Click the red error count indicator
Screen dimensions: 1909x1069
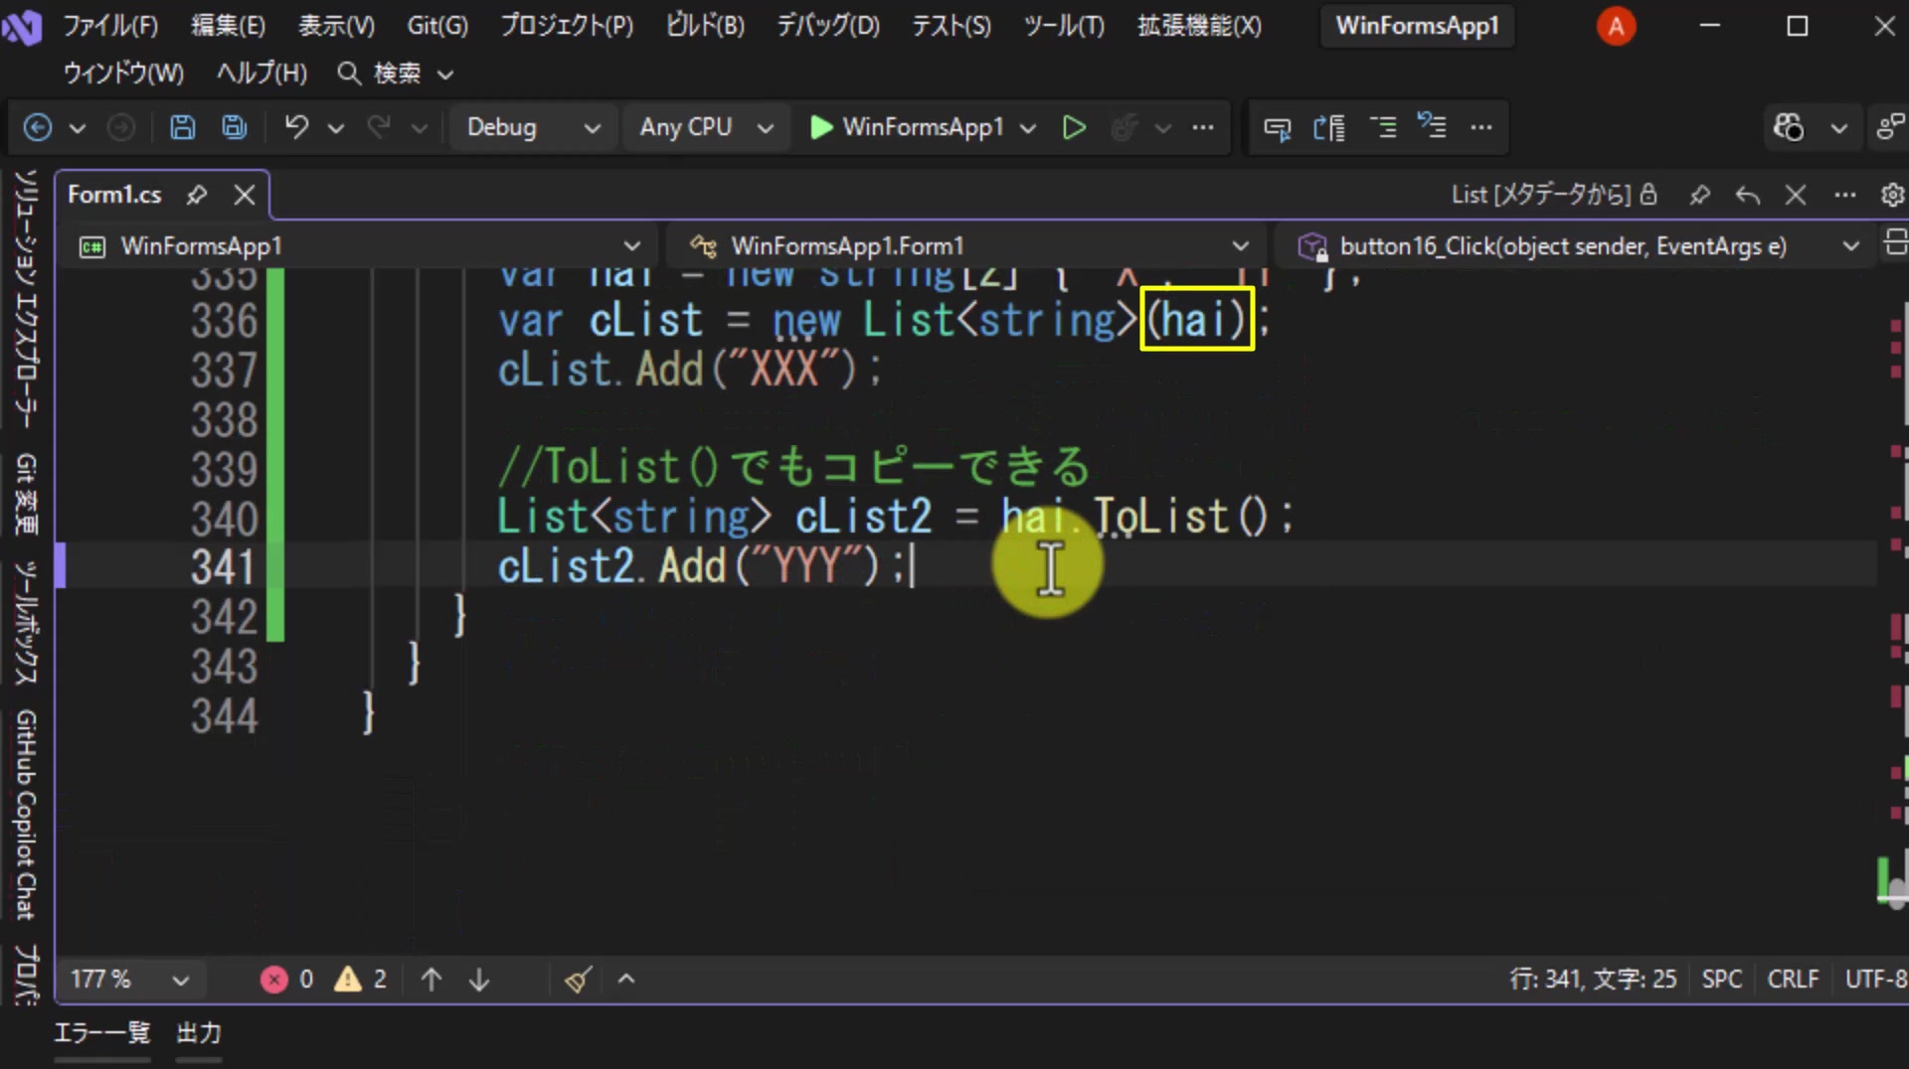(x=287, y=980)
